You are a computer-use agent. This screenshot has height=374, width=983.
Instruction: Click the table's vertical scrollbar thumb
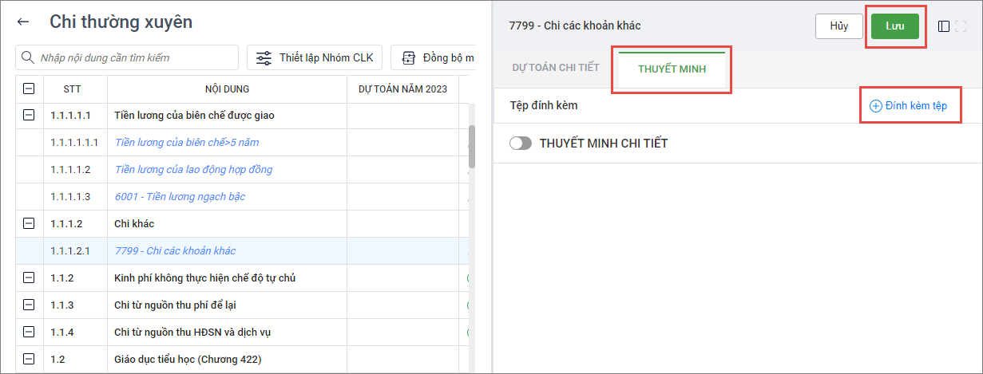tap(471, 146)
